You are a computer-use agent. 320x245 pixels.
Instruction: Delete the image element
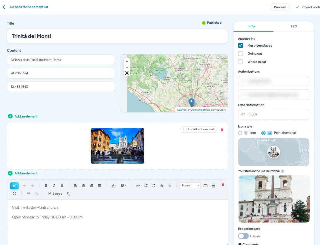pyautogui.click(x=222, y=130)
